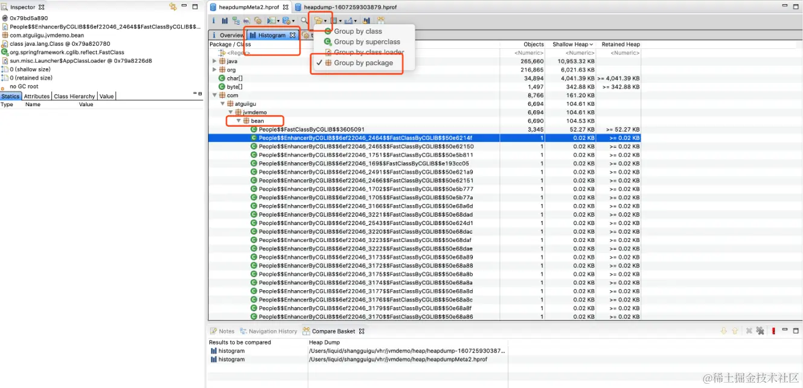Click Inspector link-with-snapshot arrows icon

point(173,7)
